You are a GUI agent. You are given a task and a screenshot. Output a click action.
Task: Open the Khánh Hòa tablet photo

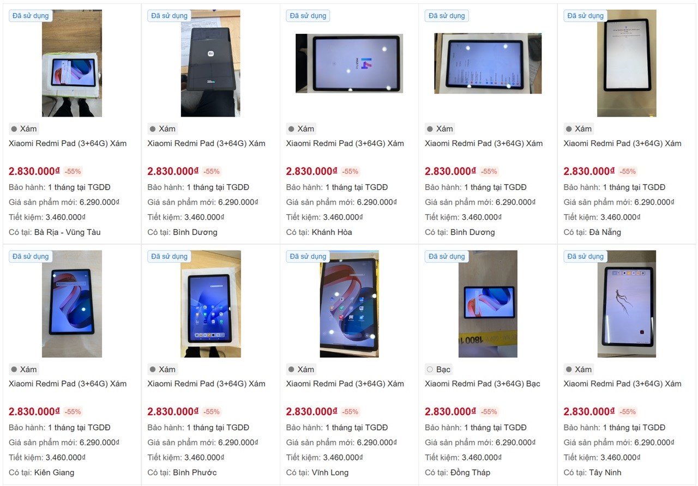(x=349, y=63)
